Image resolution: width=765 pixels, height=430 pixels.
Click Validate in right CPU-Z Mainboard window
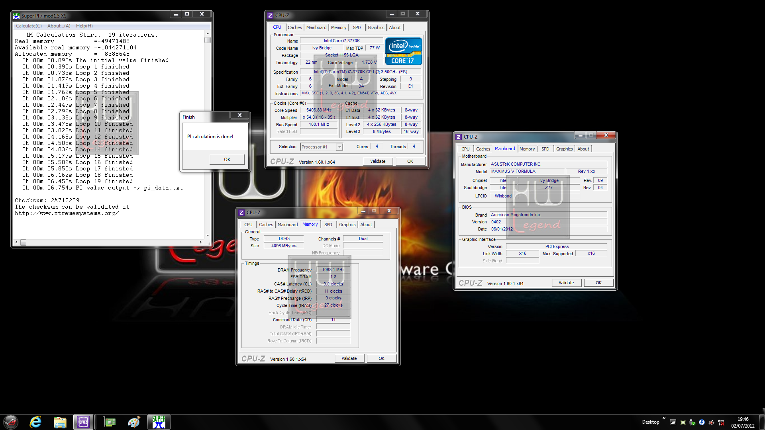click(566, 283)
